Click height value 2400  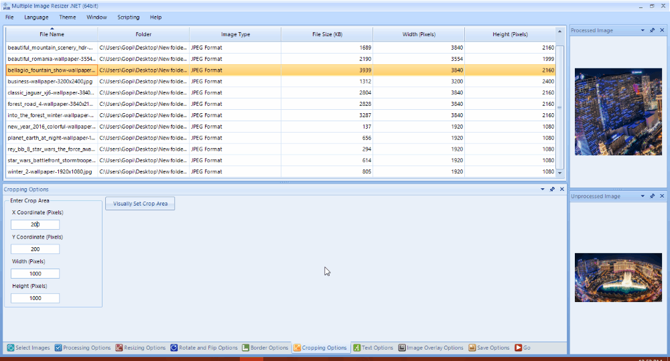pyautogui.click(x=548, y=81)
